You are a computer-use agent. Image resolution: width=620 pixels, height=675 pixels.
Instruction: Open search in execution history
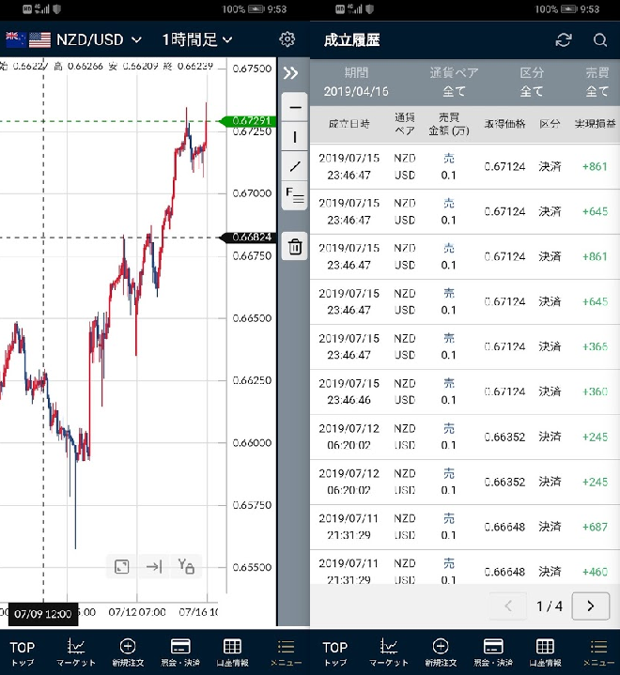599,40
